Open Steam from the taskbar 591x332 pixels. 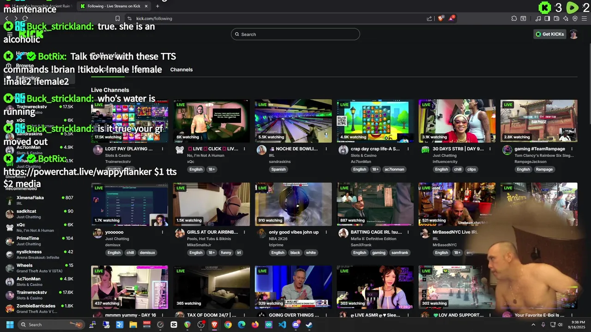(x=309, y=325)
